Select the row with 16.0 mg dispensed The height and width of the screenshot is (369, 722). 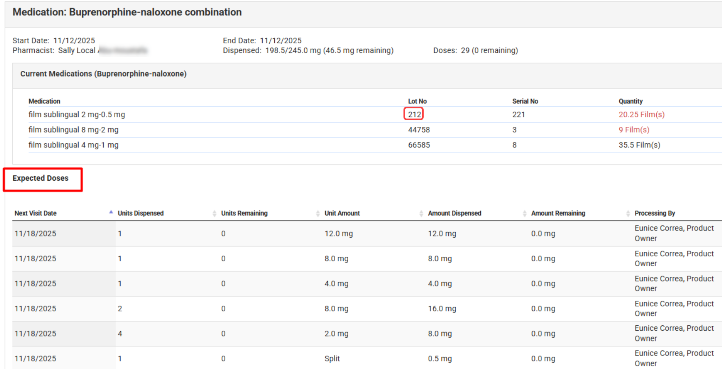pos(442,308)
